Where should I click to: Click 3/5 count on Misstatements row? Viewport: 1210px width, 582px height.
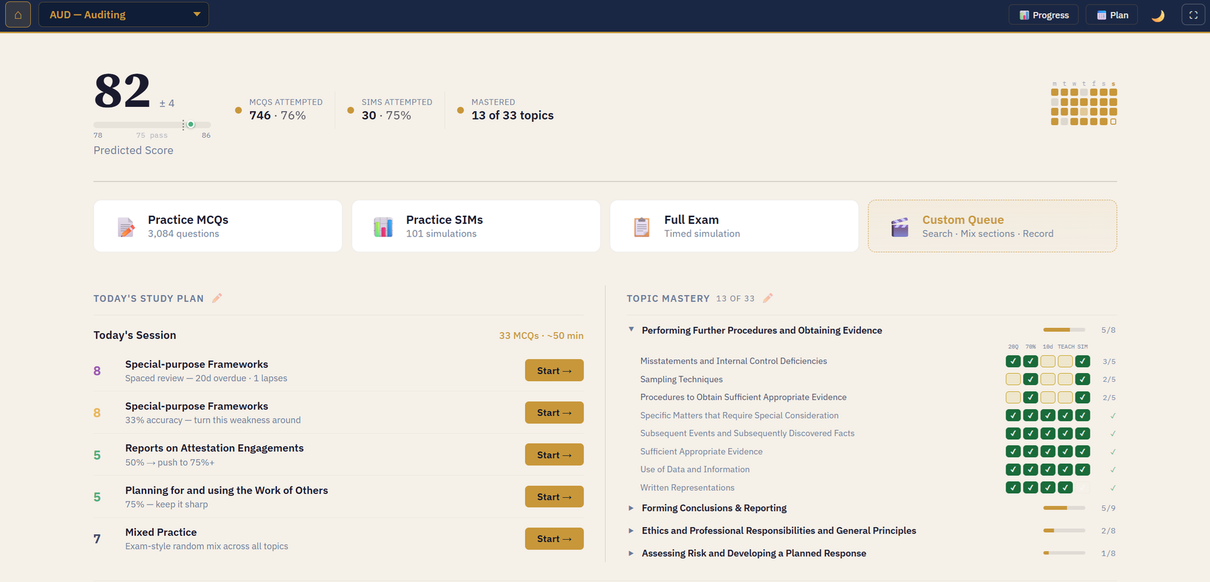[x=1109, y=362]
